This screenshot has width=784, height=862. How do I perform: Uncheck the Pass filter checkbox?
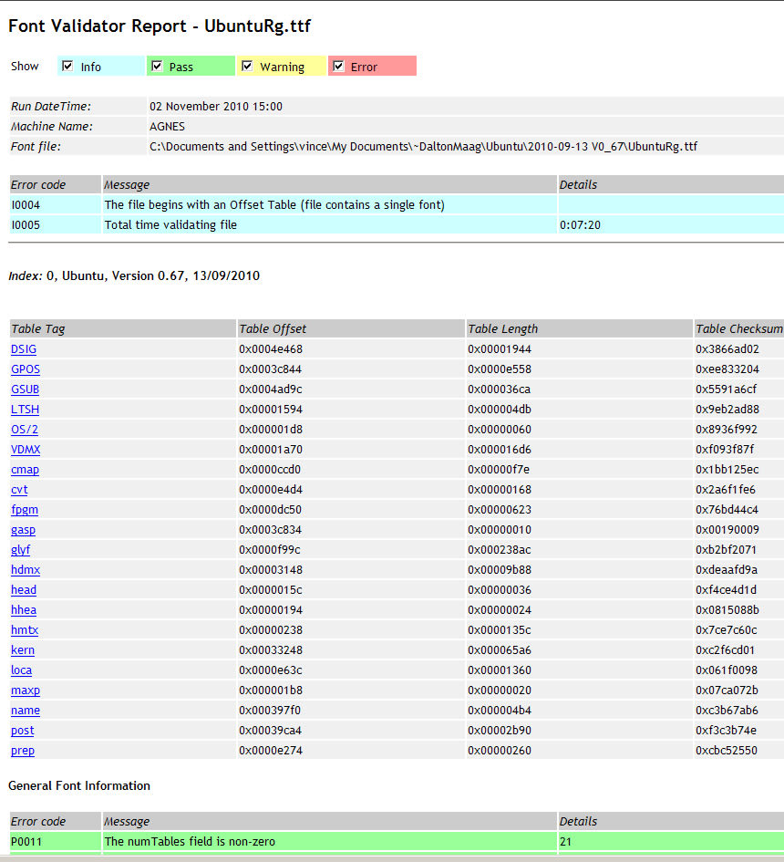[x=157, y=66]
